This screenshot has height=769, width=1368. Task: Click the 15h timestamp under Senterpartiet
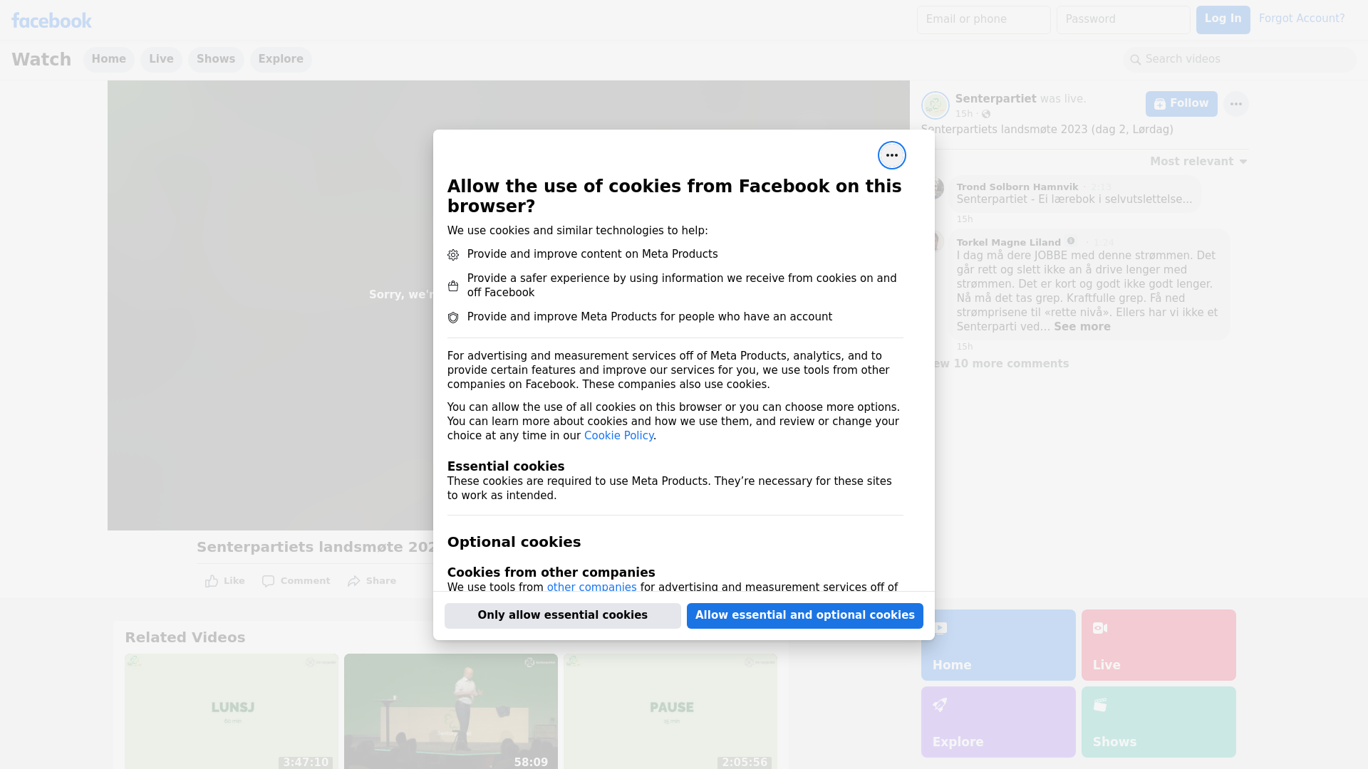point(963,114)
